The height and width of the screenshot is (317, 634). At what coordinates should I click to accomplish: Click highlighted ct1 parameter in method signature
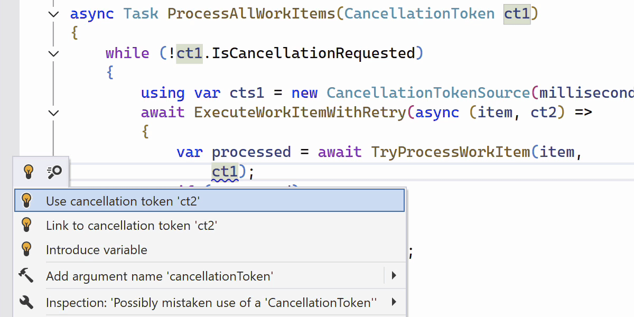[x=517, y=14]
